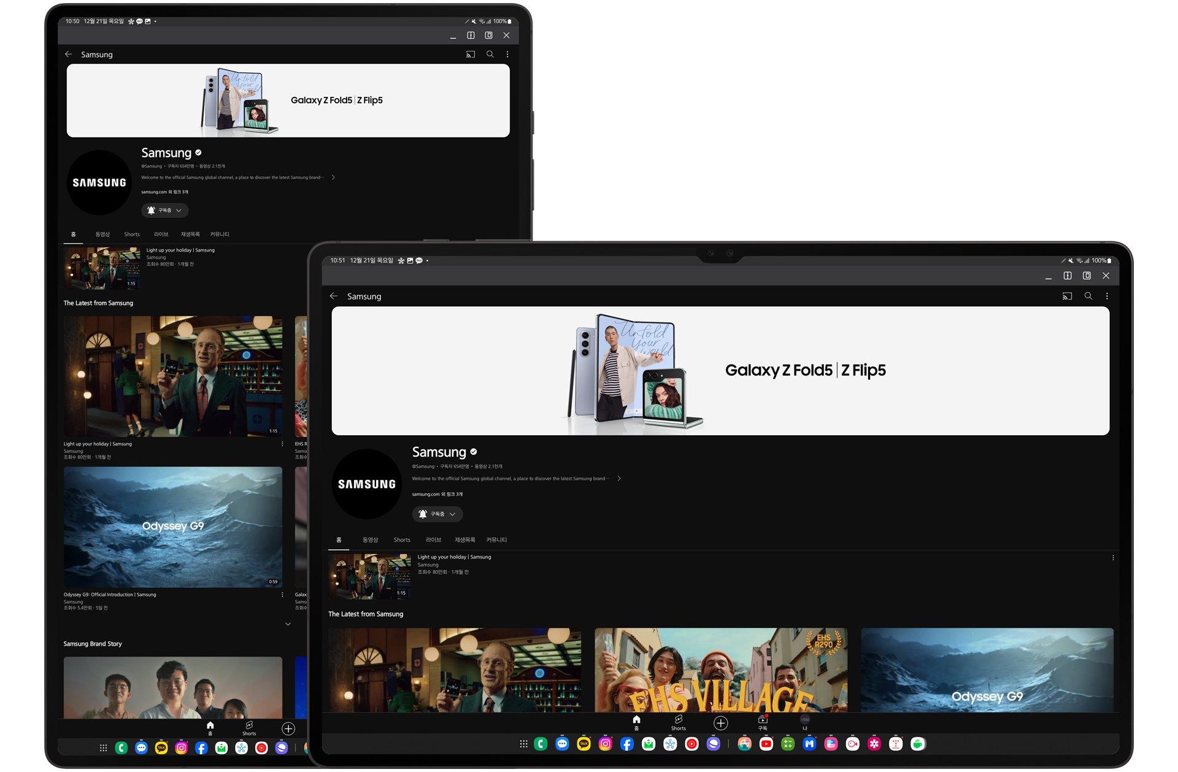Viewport: 1178px width, 772px height.
Task: Select the Shorts channel tab on the landscape tablet
Action: click(402, 540)
